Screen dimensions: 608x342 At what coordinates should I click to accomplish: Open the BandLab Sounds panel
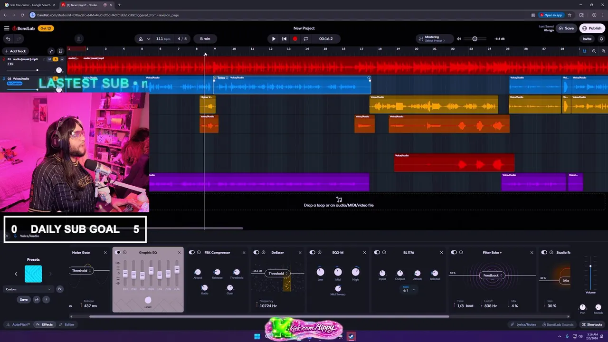tap(557, 324)
